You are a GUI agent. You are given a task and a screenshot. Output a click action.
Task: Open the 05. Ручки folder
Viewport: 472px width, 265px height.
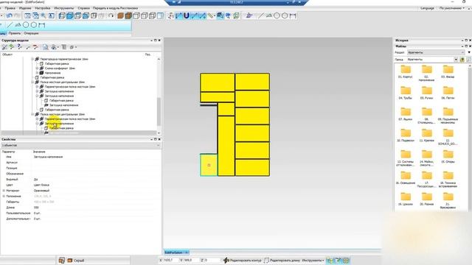(426, 93)
